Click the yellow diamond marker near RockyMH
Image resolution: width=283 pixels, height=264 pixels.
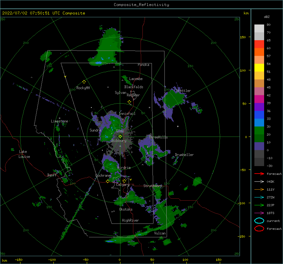(84, 82)
